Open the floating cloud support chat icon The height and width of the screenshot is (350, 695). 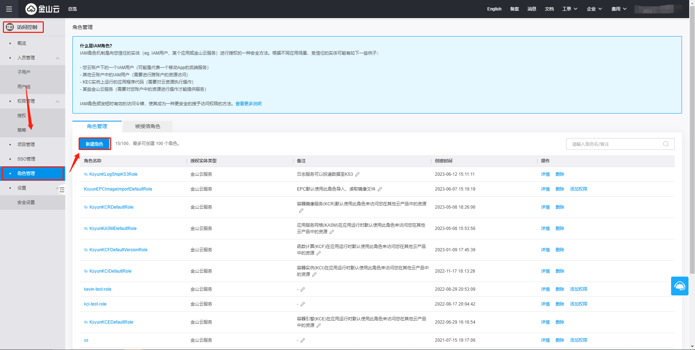(x=679, y=286)
